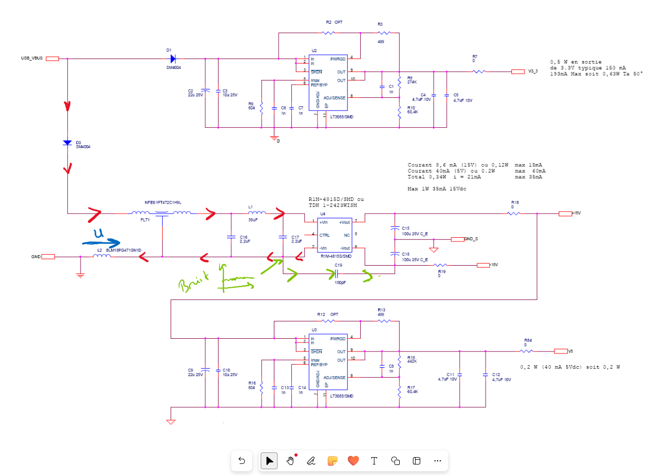
Task: Click the 274K resistor value
Action: click(412, 83)
